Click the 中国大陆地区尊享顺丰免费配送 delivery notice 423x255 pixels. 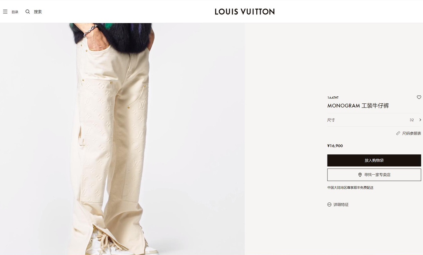[x=350, y=188]
